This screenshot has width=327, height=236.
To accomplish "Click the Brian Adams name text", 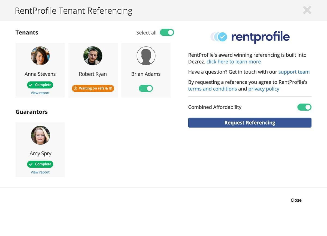I will coord(146,74).
